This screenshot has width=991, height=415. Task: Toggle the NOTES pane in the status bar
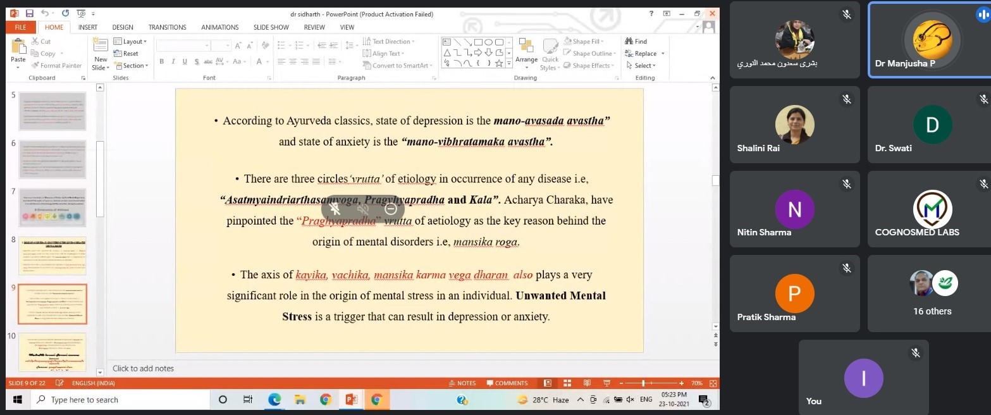[462, 383]
